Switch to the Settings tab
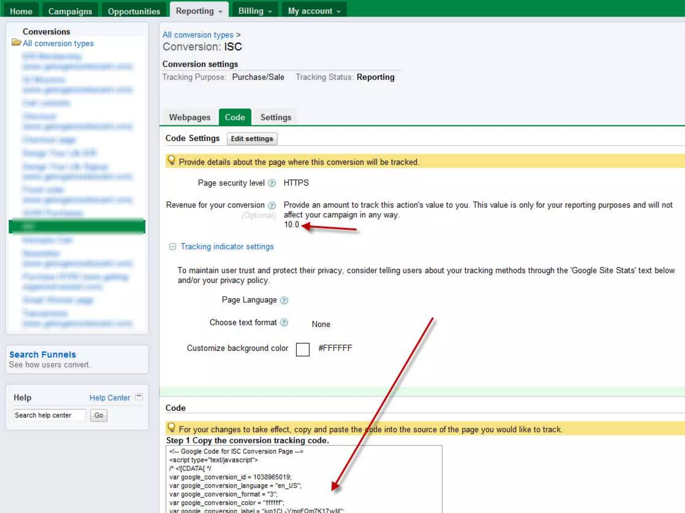 pos(276,117)
